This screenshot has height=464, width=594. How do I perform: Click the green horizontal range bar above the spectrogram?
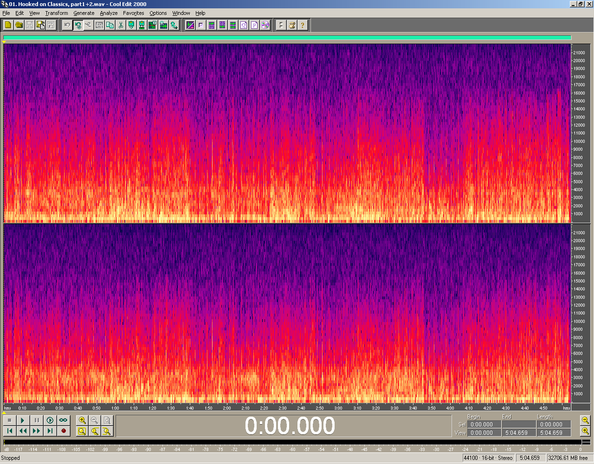tap(287, 38)
